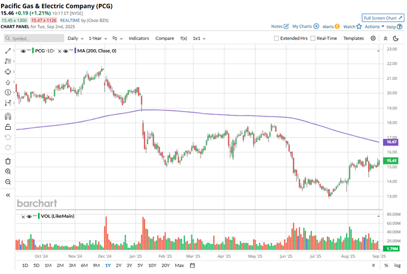Image resolution: width=407 pixels, height=274 pixels.
Task: Open the Templates menu
Action: pos(353,38)
